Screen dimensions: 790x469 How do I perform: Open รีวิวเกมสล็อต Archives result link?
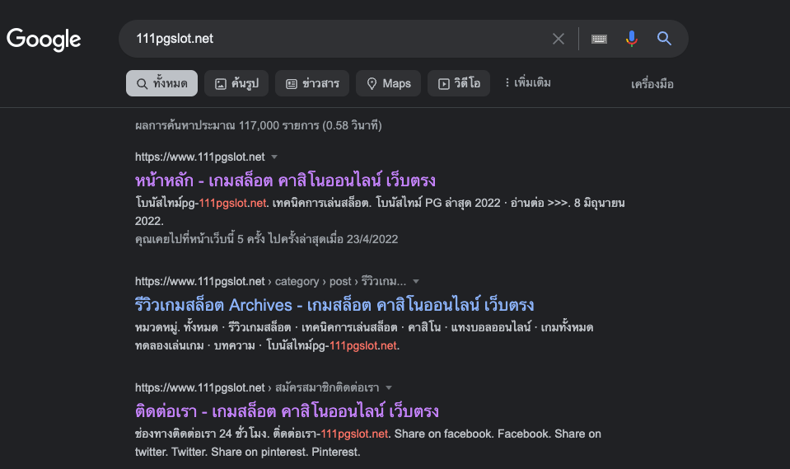coord(334,305)
